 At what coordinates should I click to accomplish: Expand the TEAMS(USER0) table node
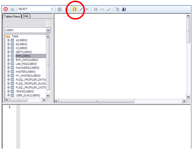(8, 91)
